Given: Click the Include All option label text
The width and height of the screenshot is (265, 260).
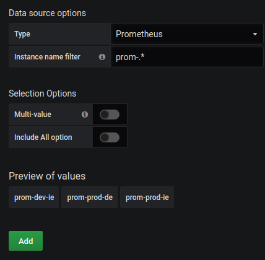Looking at the screenshot, I should coord(43,137).
